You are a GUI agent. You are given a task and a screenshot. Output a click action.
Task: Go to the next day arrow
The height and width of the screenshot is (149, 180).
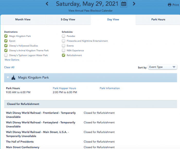134,4
